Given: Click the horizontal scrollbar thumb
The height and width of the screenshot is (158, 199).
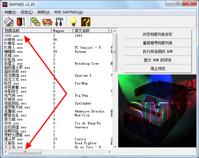Looking at the screenshot, I should 25,152.
